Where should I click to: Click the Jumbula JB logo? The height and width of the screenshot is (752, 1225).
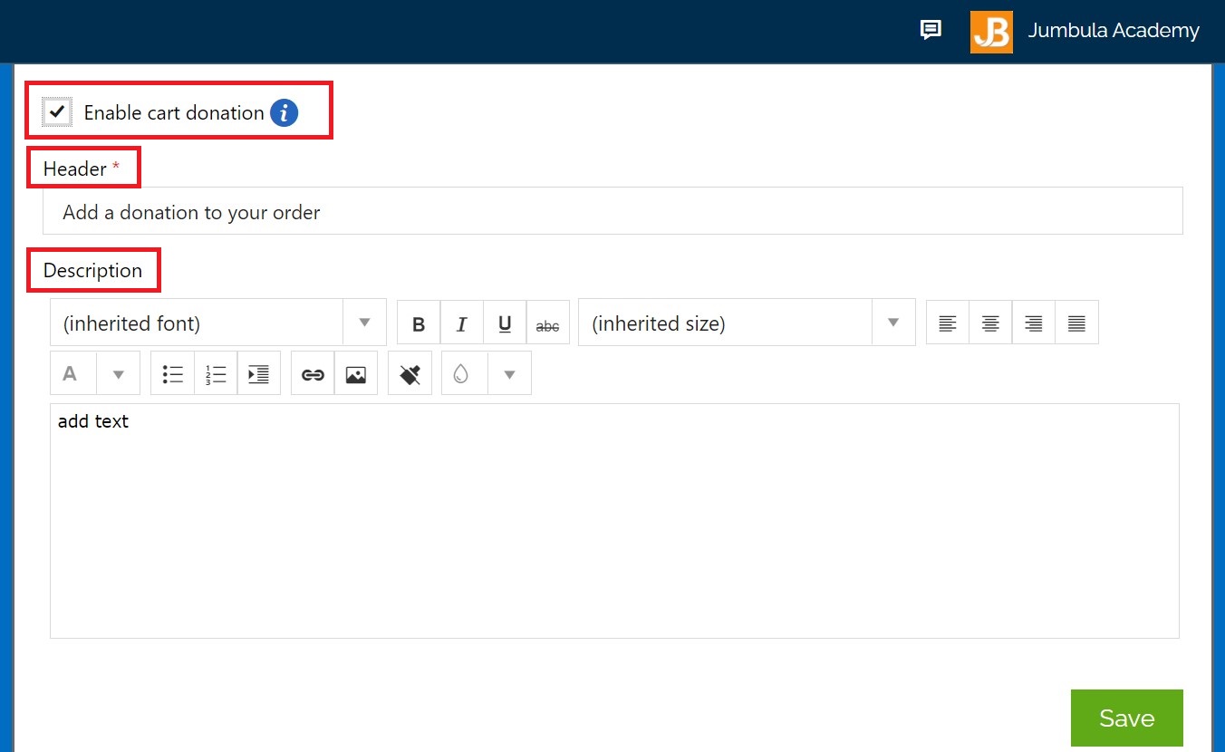click(991, 32)
